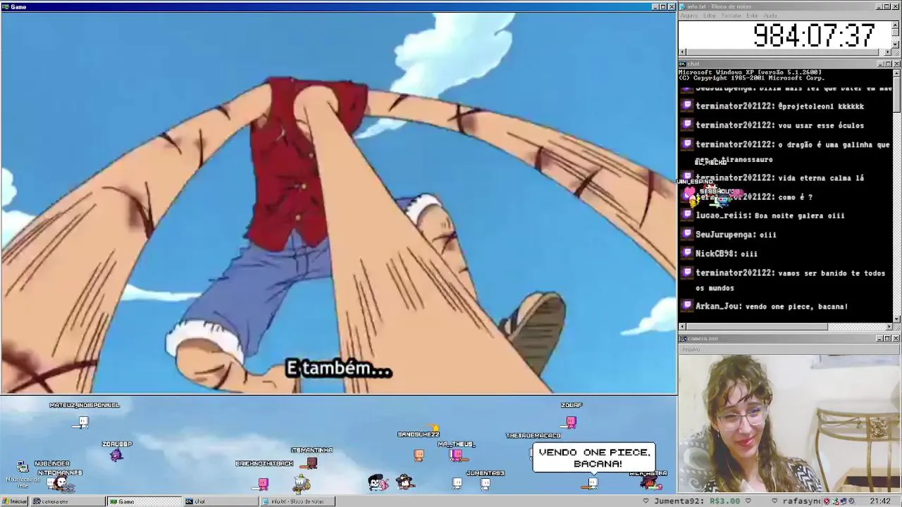Viewport: 902px width, 507px height.
Task: Click the chat window horizontal scrollbar thumb
Action: click(x=758, y=327)
